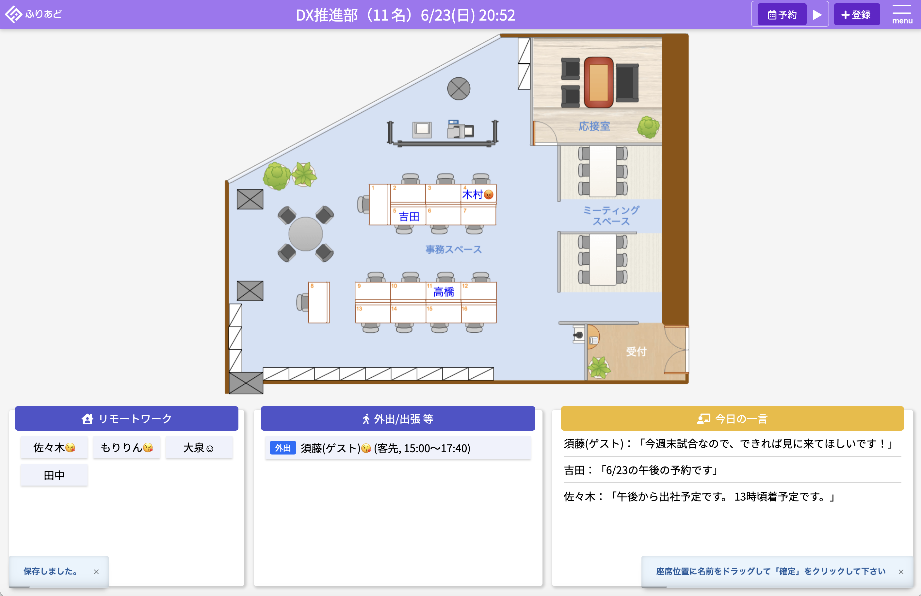Click the リモートワーク panel header

pos(126,418)
